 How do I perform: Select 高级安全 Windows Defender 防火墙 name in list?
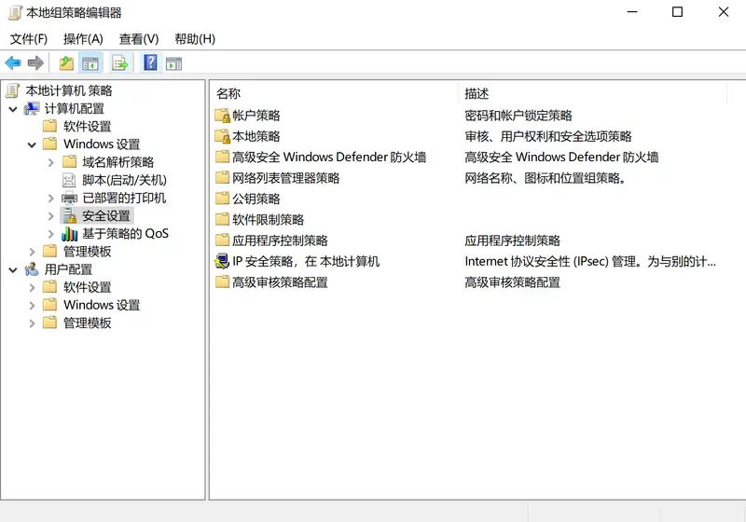coord(329,157)
